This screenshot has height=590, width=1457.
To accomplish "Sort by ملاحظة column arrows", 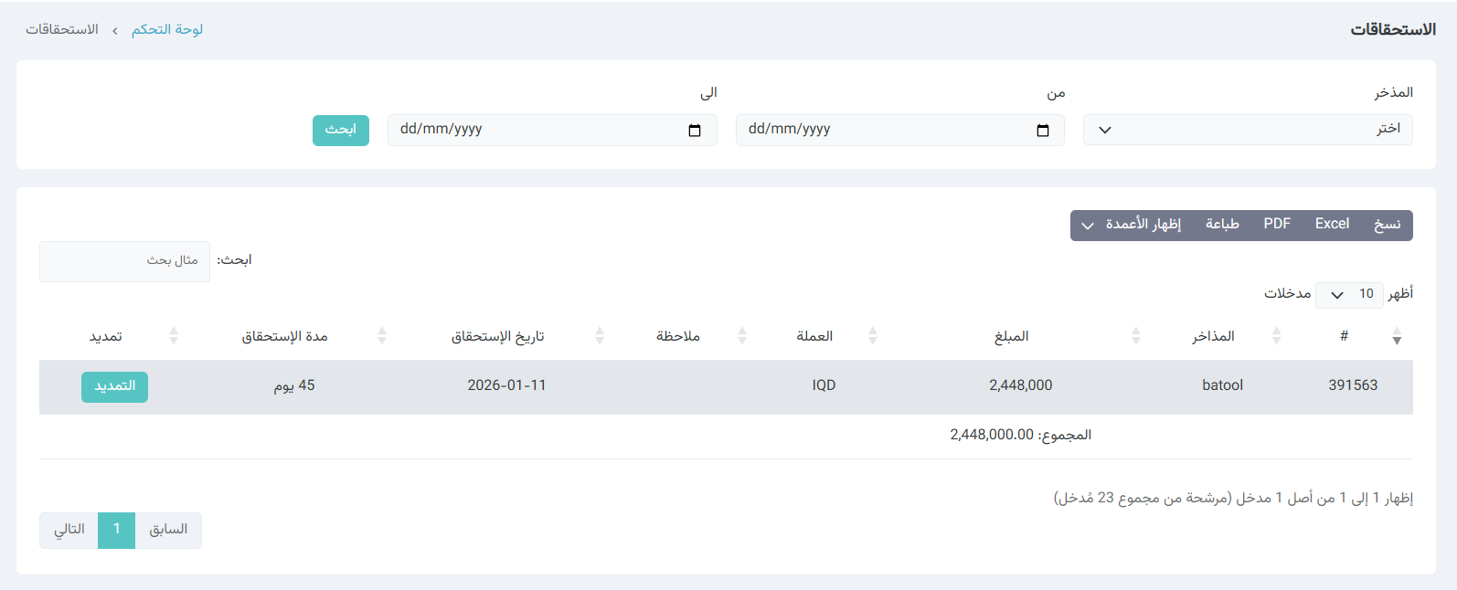I will point(742,337).
